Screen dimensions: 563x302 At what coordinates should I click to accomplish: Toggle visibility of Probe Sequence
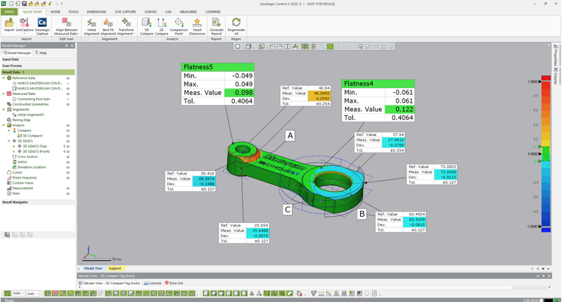pyautogui.click(x=68, y=178)
